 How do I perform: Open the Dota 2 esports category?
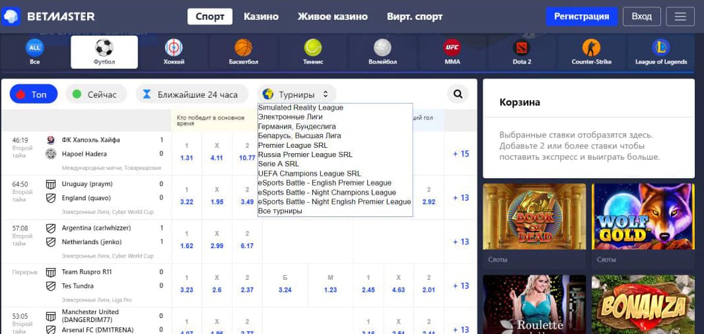(x=522, y=52)
